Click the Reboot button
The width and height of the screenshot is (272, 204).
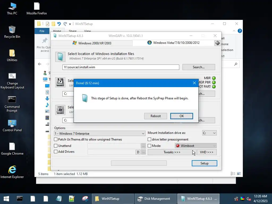coord(156,116)
